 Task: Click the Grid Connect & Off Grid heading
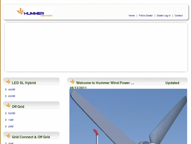click(31, 137)
